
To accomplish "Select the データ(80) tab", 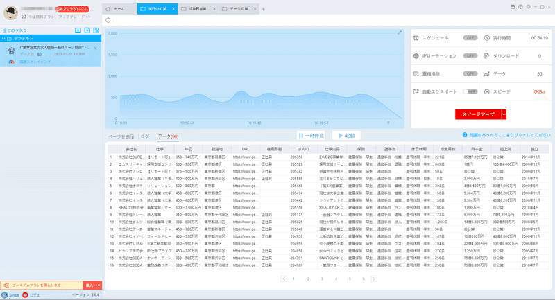I will click(168, 136).
